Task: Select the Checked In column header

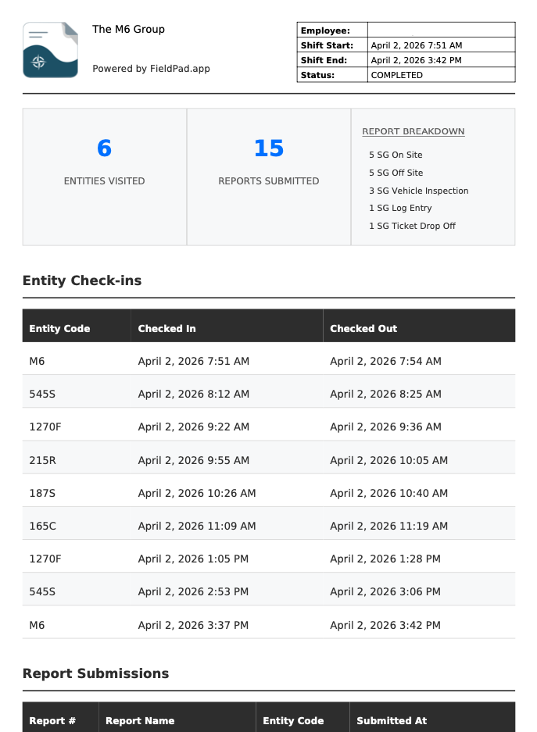Action: tap(166, 329)
